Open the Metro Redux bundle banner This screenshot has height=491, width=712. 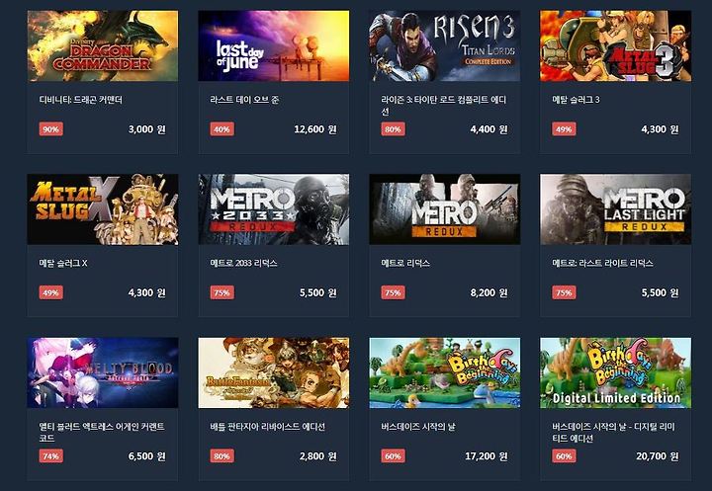445,209
